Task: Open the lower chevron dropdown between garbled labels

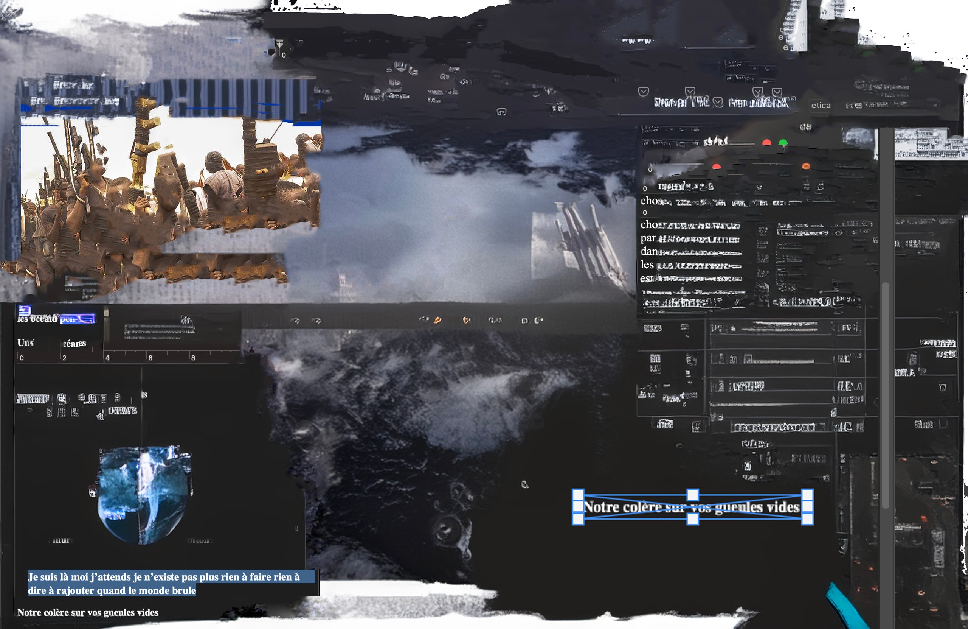Action: [x=718, y=102]
